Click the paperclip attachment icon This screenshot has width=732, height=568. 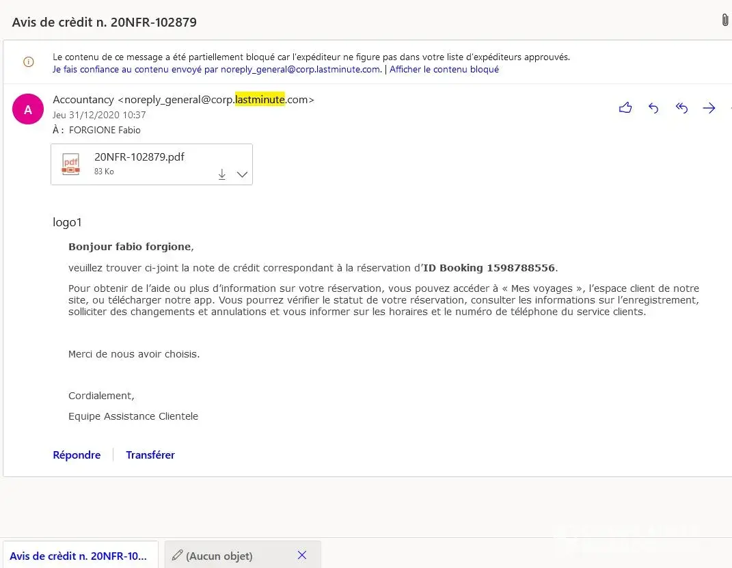coord(724,21)
